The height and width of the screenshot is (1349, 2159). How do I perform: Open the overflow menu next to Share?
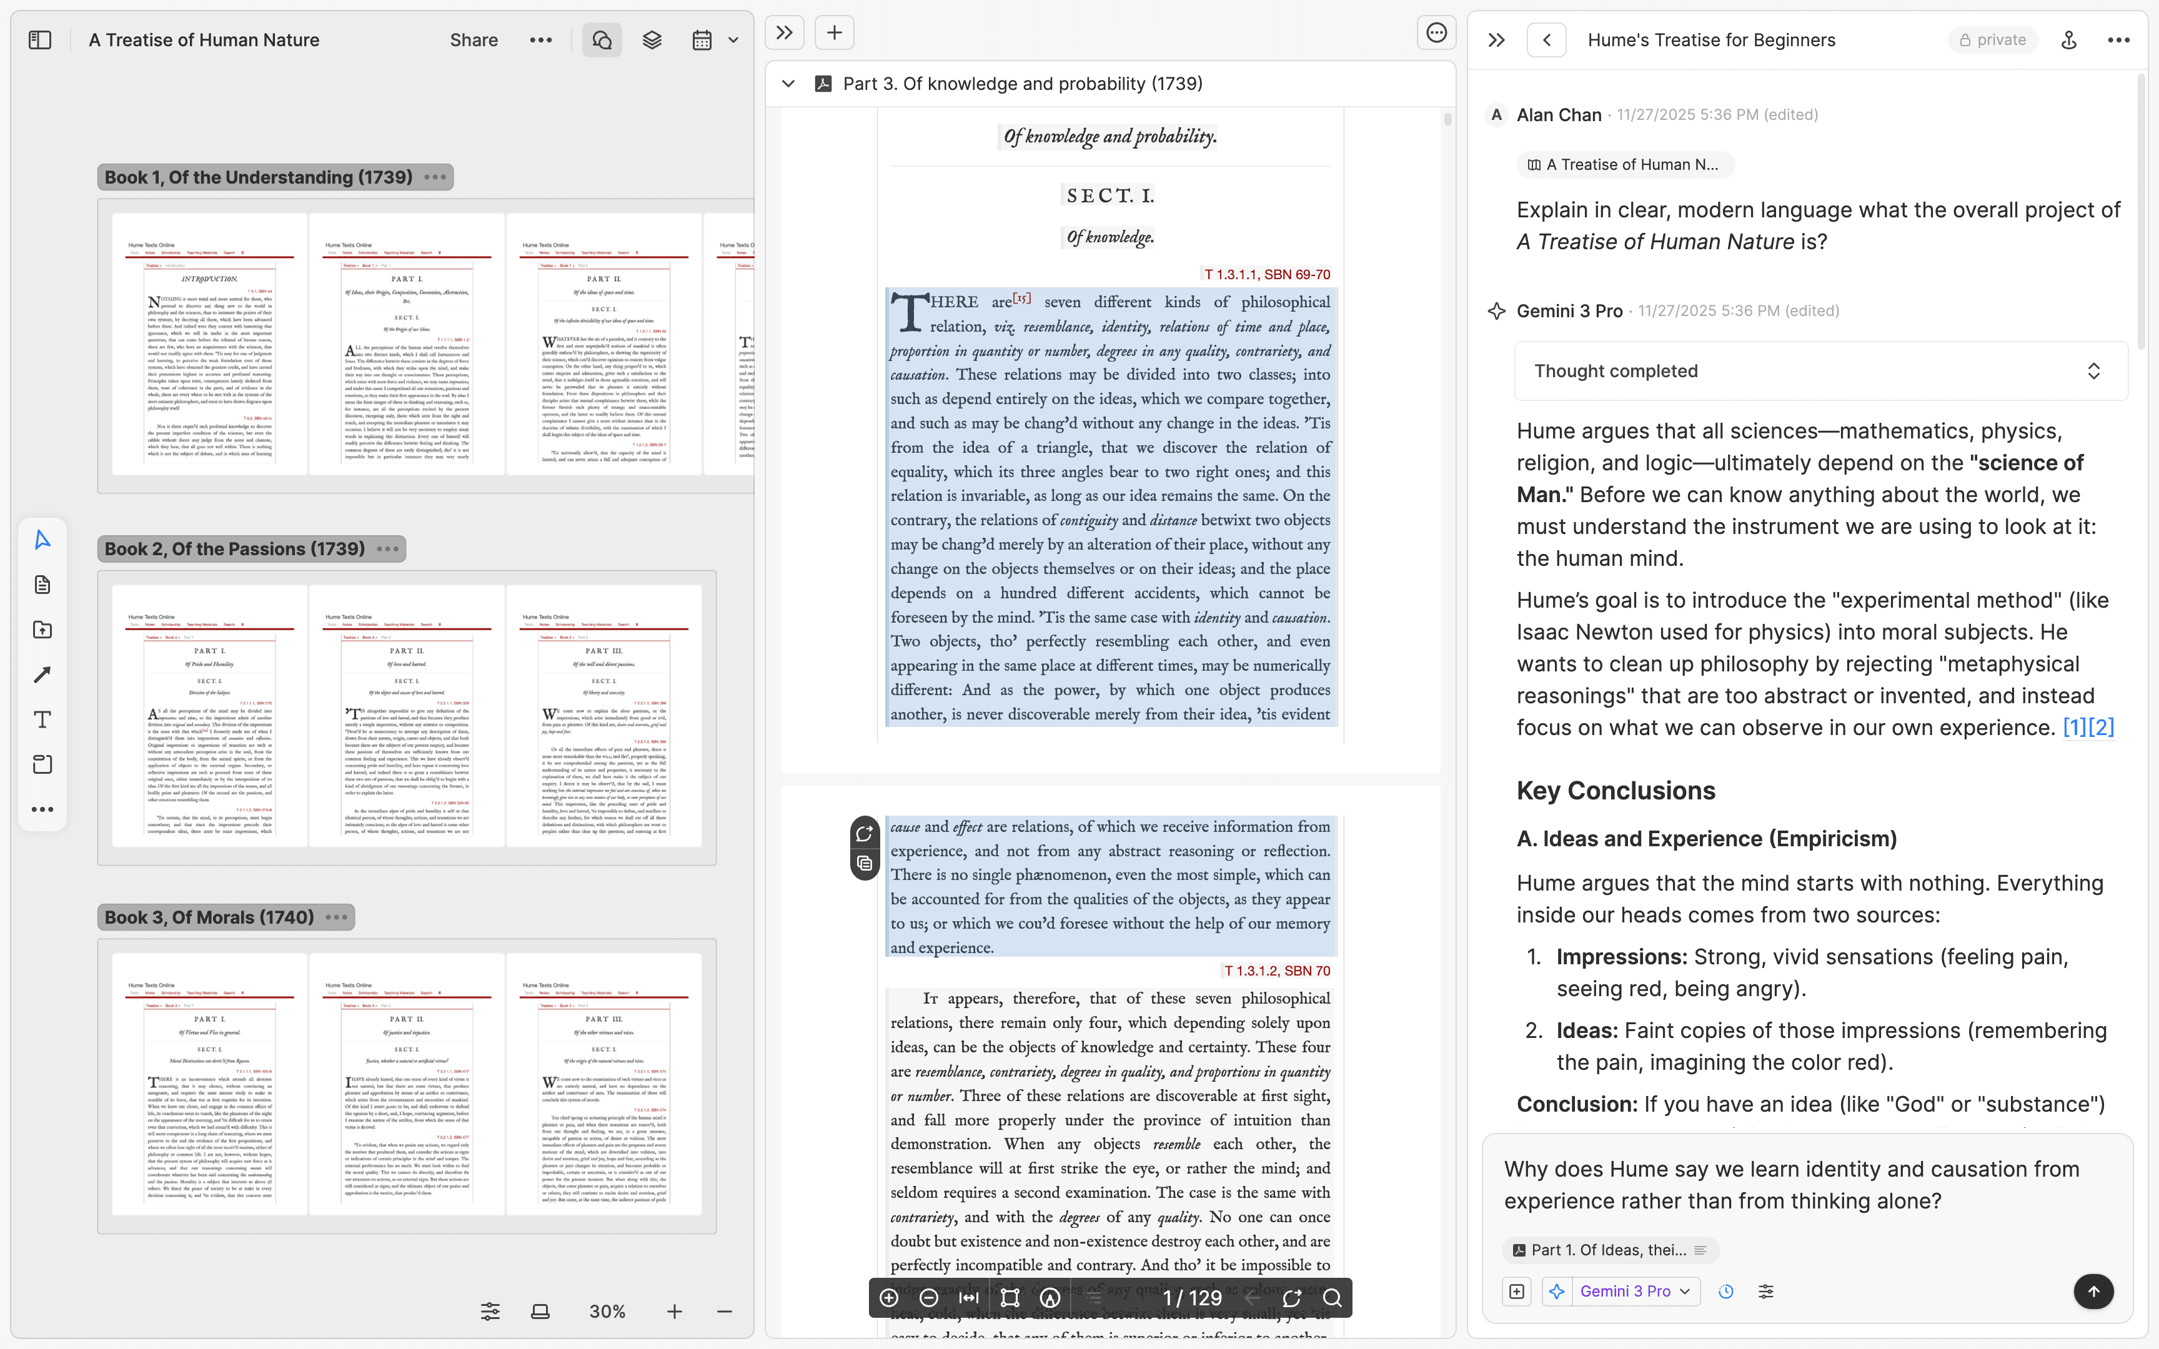point(540,39)
